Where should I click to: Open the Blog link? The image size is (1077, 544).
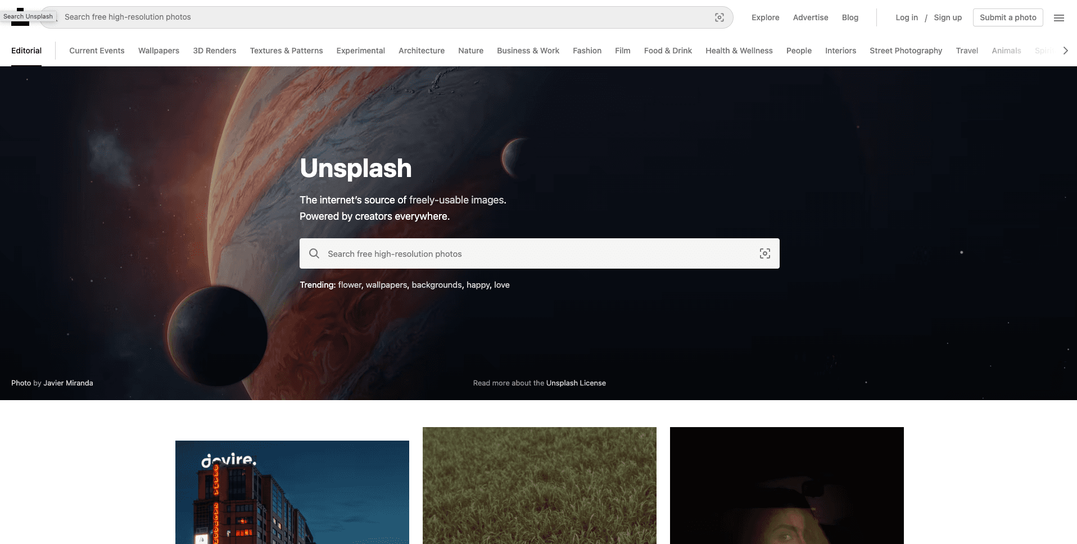click(850, 17)
